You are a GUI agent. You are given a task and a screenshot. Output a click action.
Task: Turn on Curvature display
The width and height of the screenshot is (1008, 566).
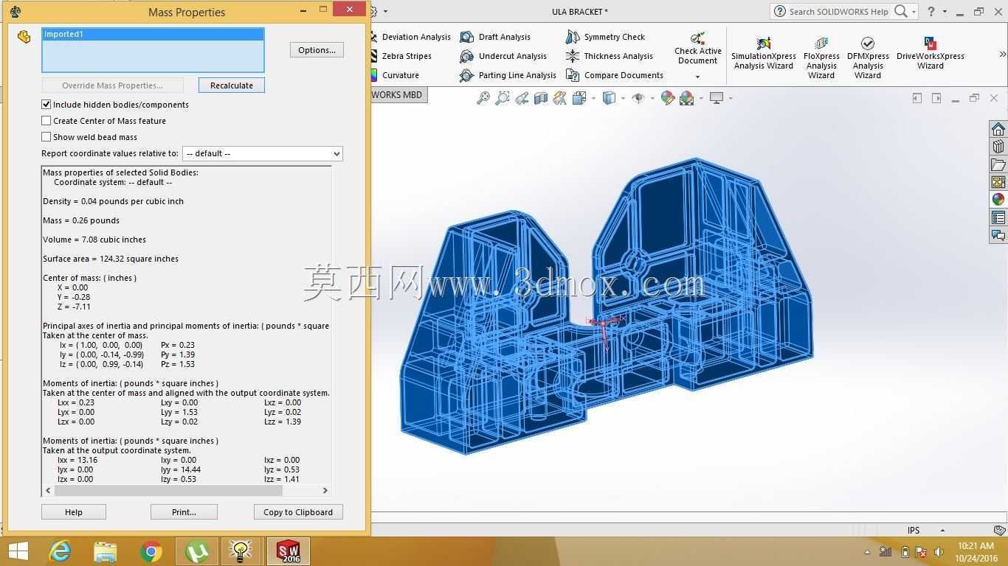(396, 75)
